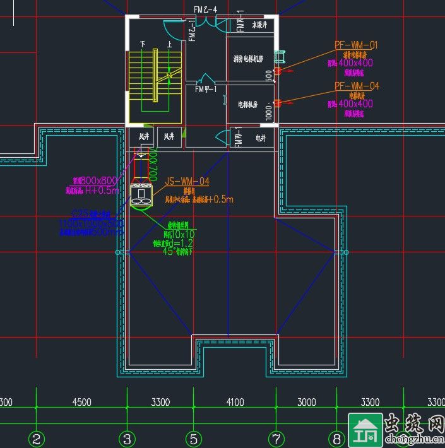
Task: Select the 3000 dimension value
Action: [307, 402]
